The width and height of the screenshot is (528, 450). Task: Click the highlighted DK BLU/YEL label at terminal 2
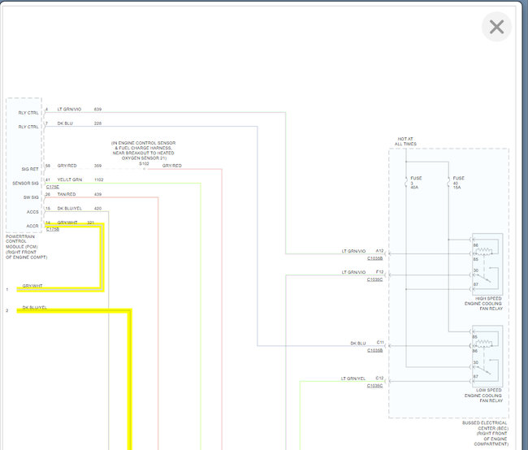pyautogui.click(x=35, y=308)
